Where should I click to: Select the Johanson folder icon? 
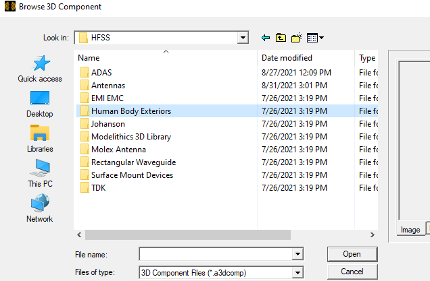tap(85, 124)
